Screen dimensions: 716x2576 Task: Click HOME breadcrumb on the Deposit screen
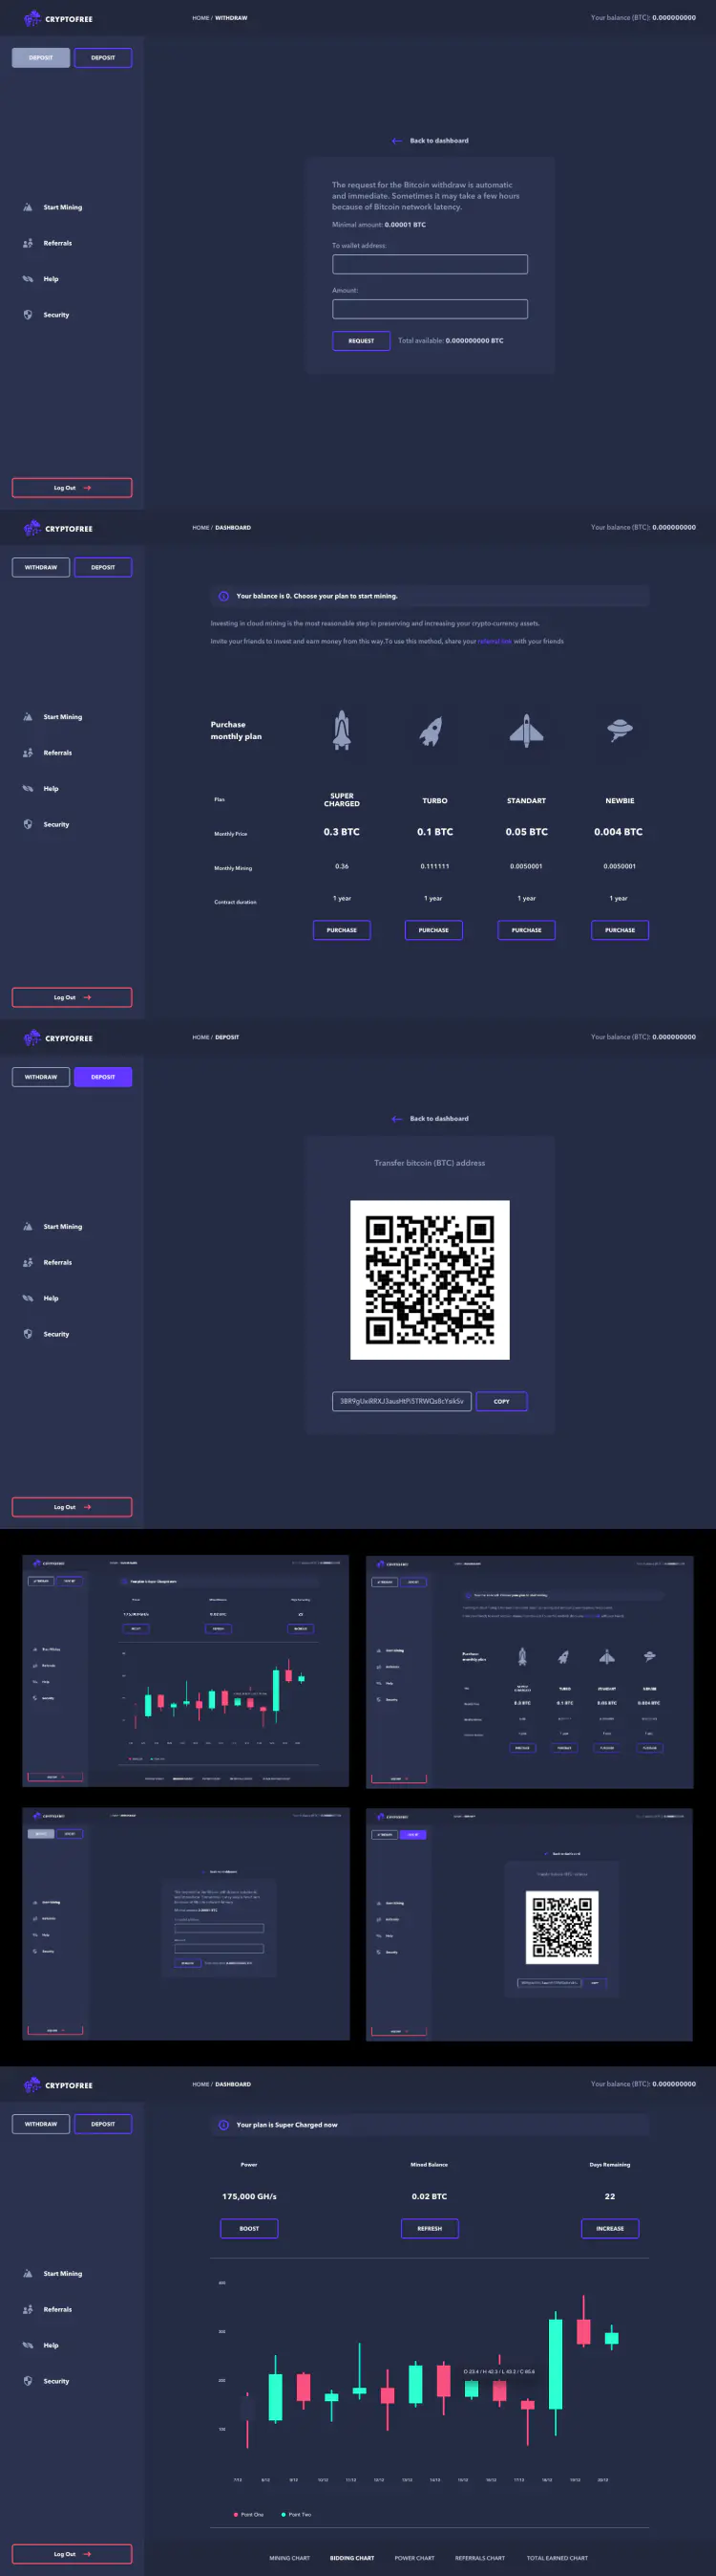click(x=200, y=1037)
